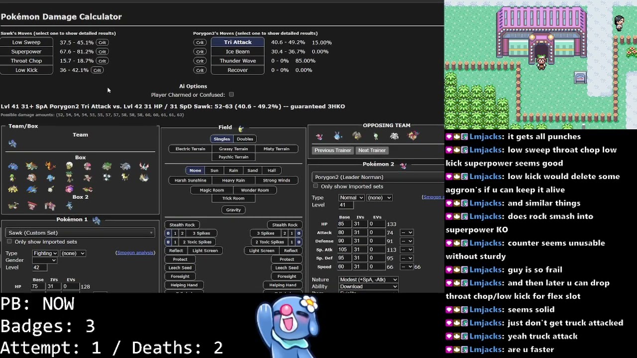The width and height of the screenshot is (637, 358).
Task: Enable Only show imported sets for Pokémon 2
Action: point(316,186)
